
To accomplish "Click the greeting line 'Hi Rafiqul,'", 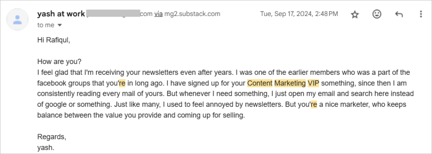I will [54, 40].
